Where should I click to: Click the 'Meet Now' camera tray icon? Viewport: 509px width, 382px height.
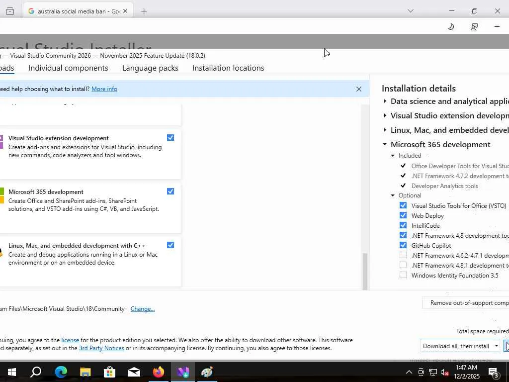421,372
